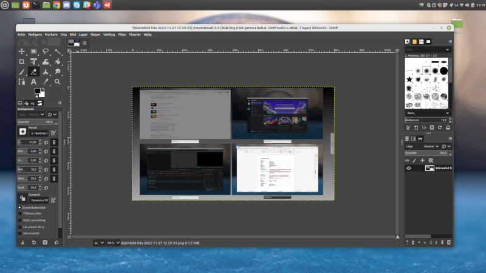Select the Bucket Fill tool
This screenshot has height=273, width=486.
point(58,62)
